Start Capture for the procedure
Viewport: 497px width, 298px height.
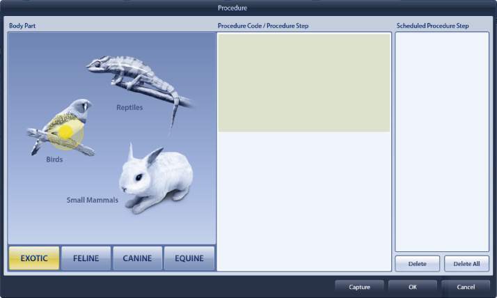point(359,287)
